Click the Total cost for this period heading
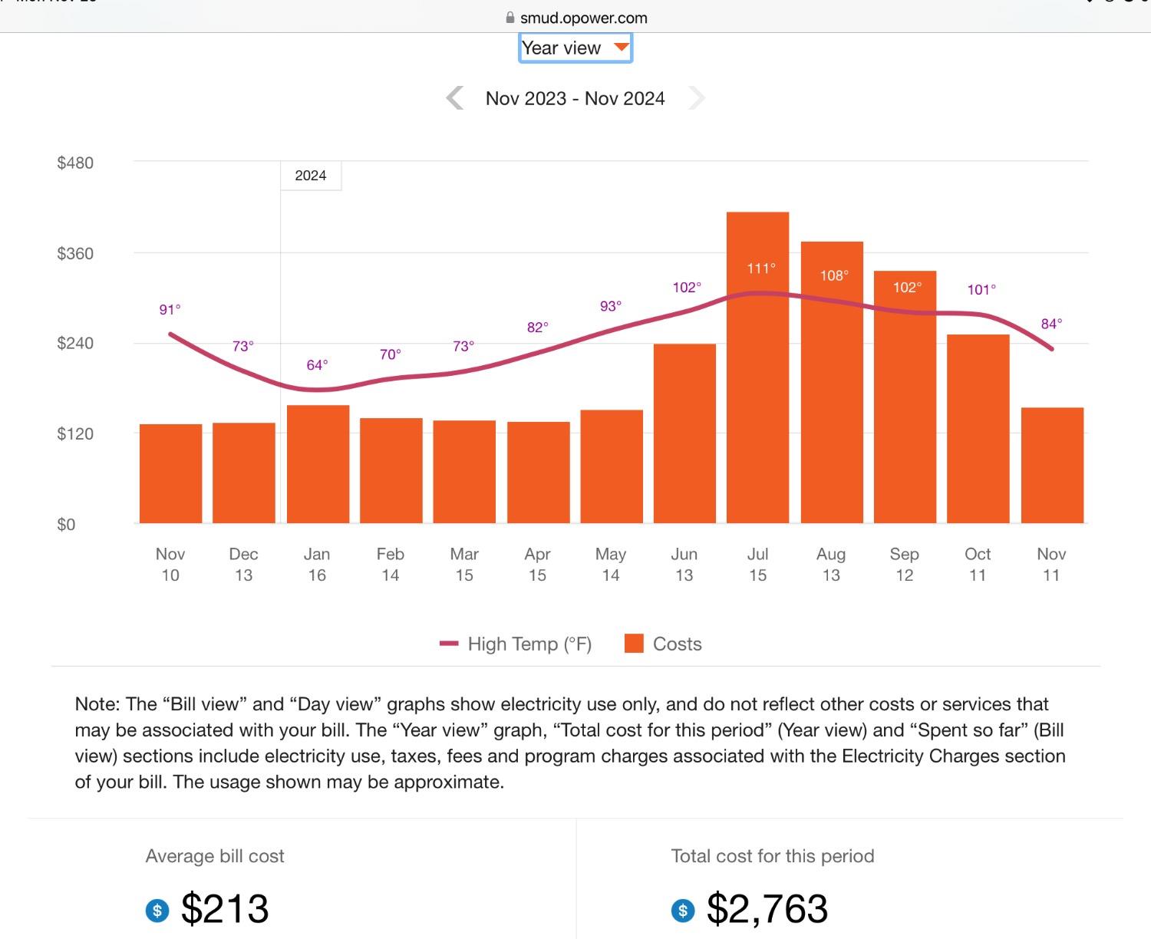 click(x=773, y=856)
